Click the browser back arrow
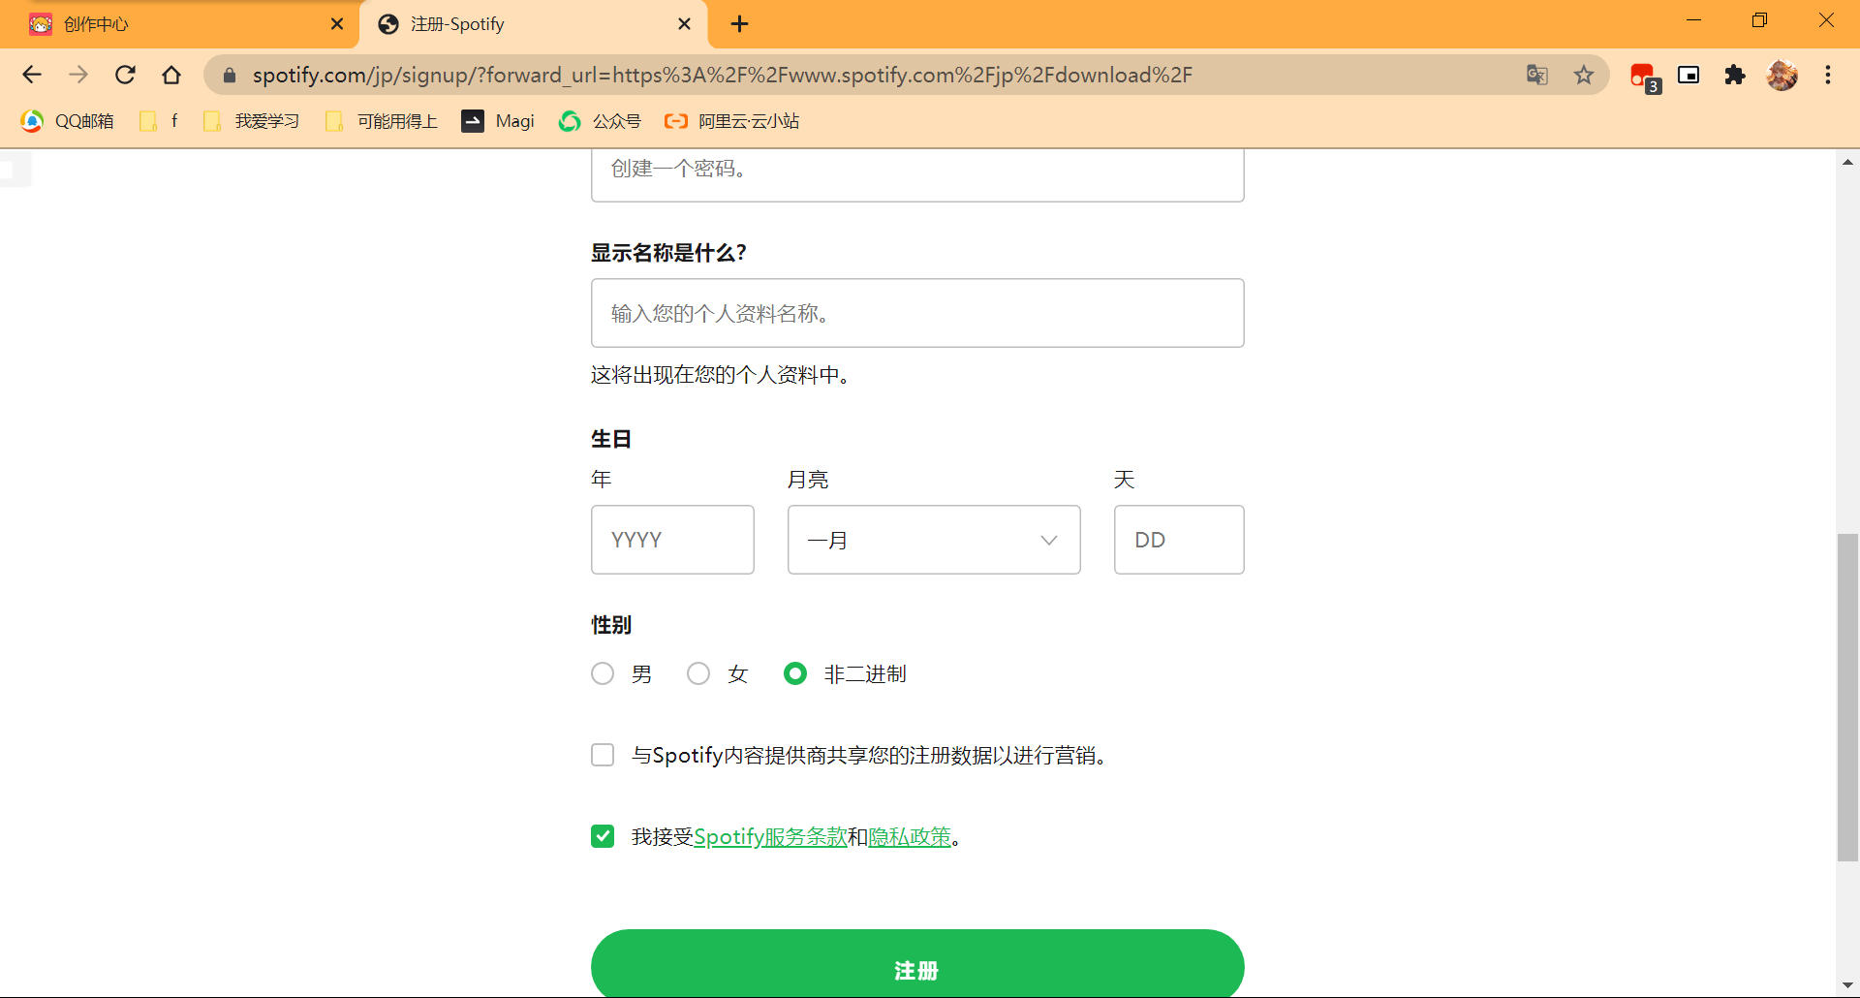The width and height of the screenshot is (1860, 998). click(32, 75)
